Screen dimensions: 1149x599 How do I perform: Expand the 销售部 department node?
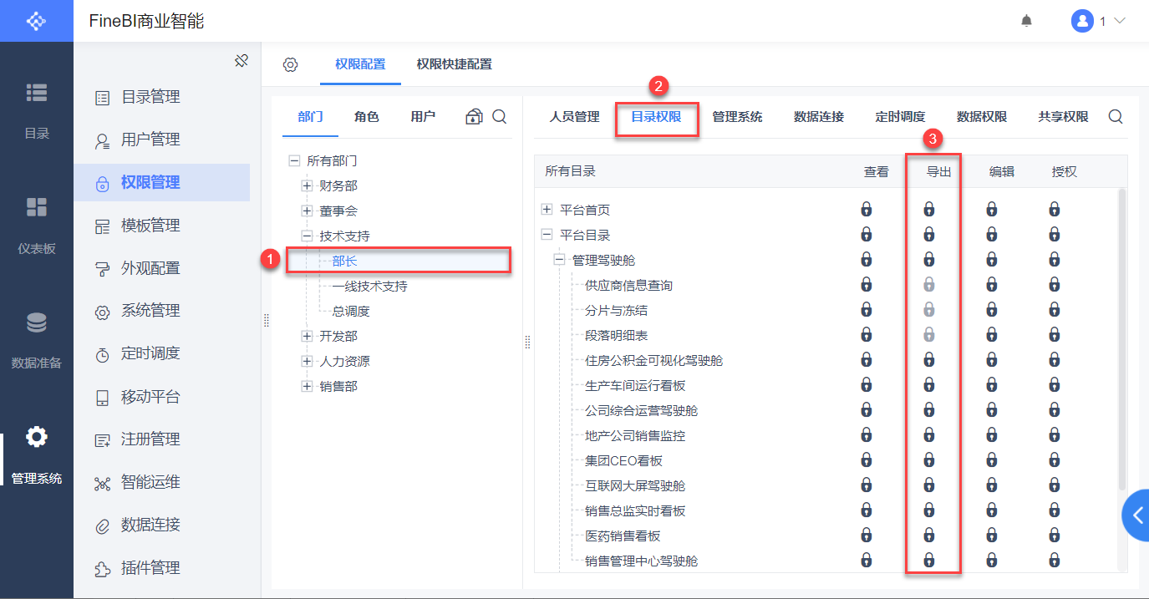point(307,386)
